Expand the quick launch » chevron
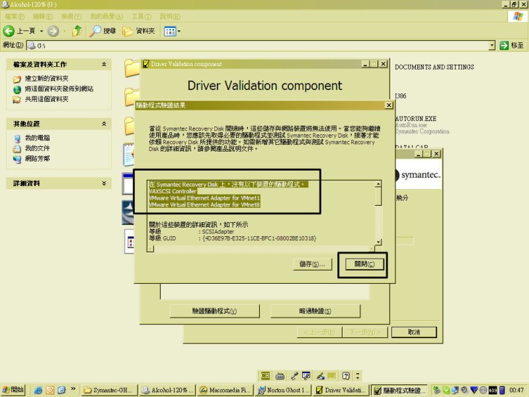Image resolution: width=529 pixels, height=397 pixels. click(x=73, y=389)
